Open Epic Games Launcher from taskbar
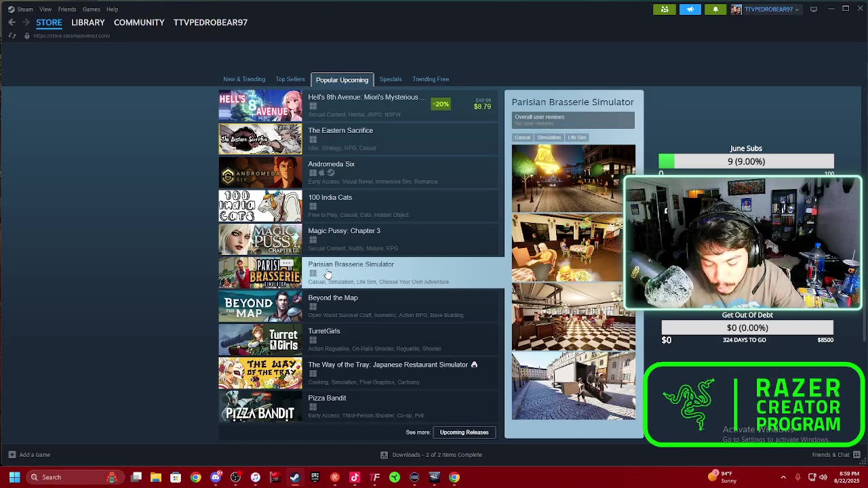868x488 pixels. (x=315, y=477)
